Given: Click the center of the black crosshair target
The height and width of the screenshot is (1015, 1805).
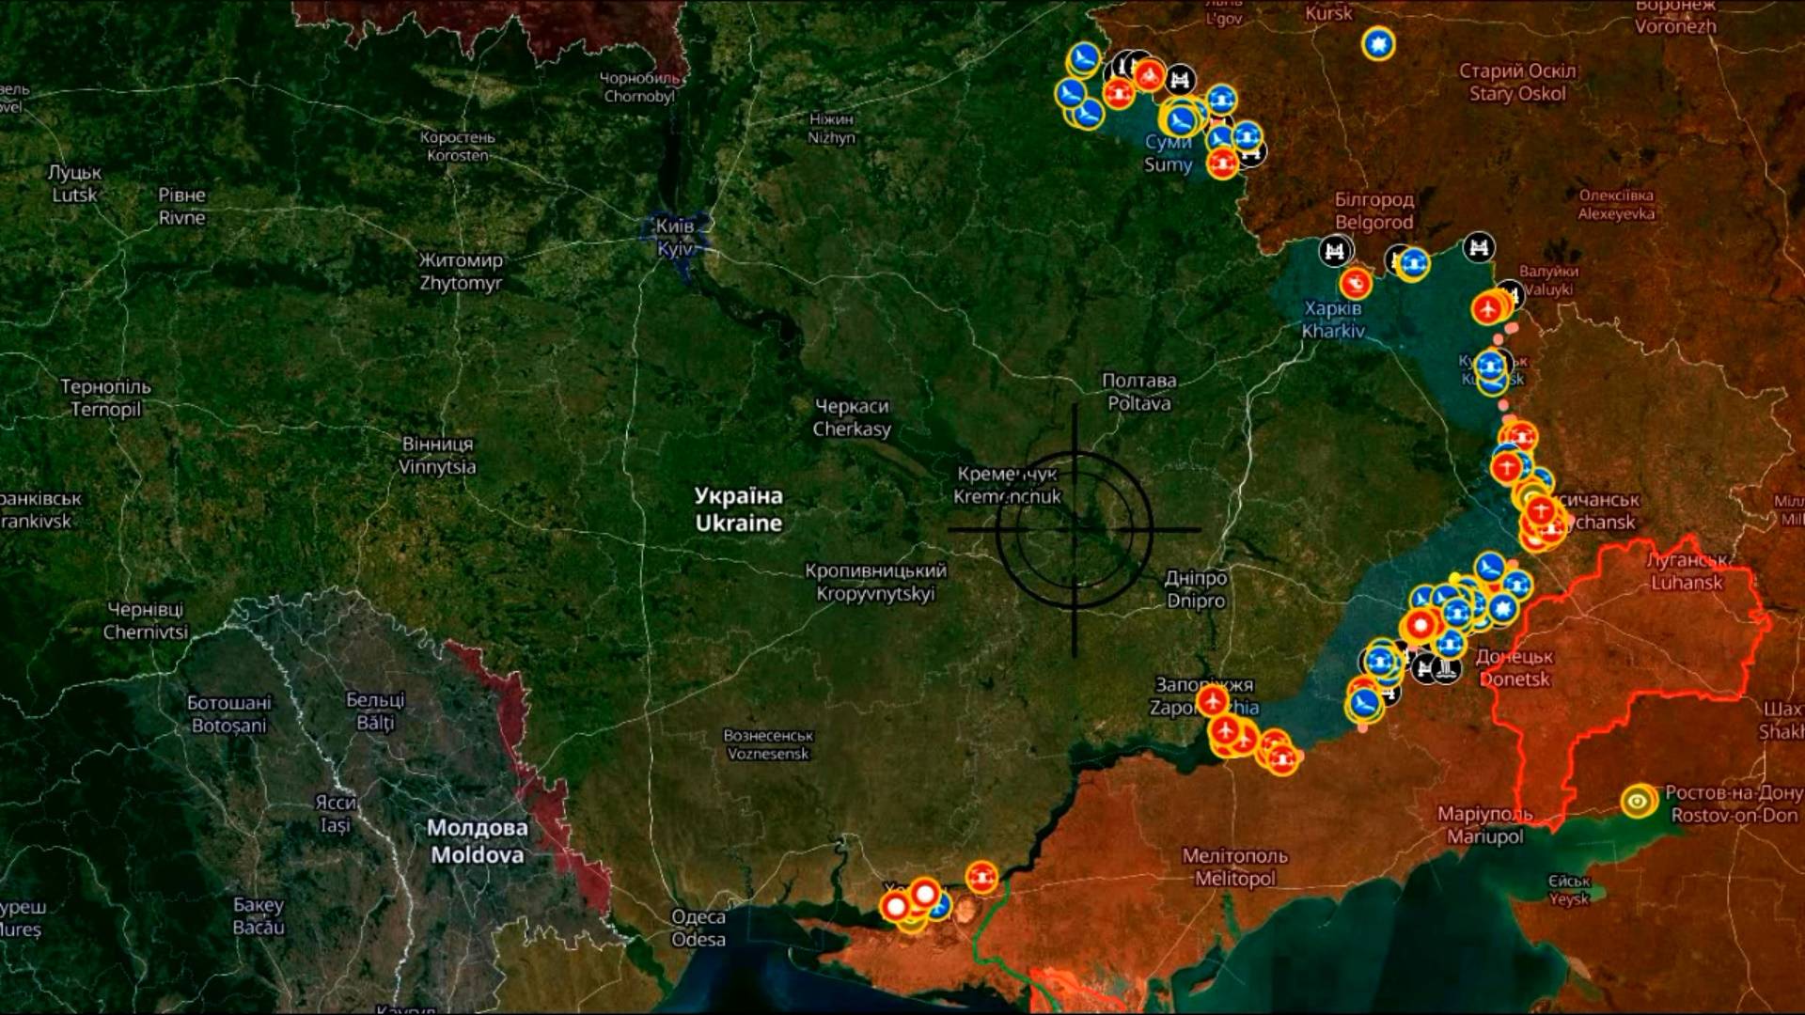Looking at the screenshot, I should click(1075, 530).
